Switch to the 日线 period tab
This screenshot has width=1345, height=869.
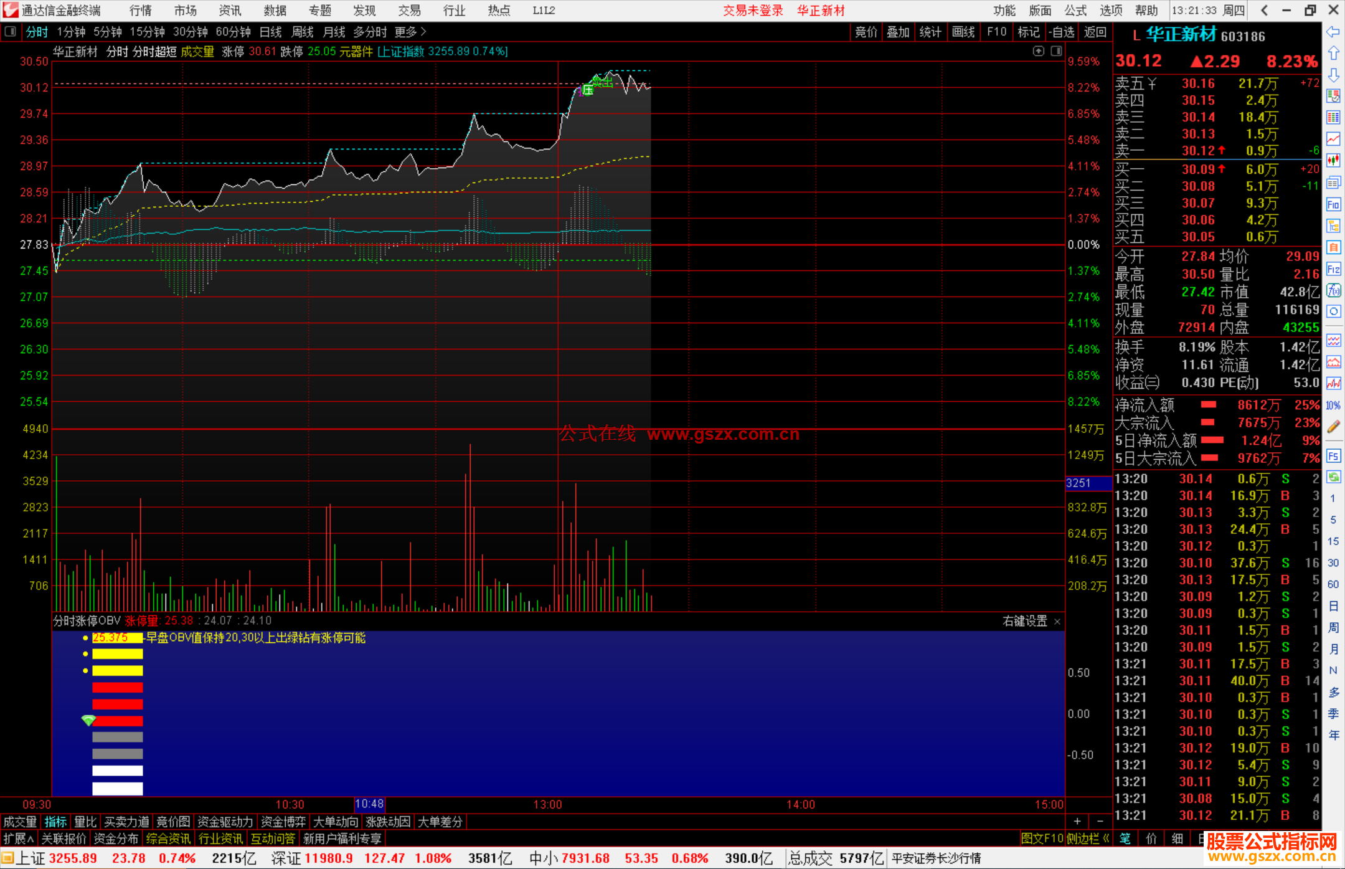pyautogui.click(x=270, y=32)
